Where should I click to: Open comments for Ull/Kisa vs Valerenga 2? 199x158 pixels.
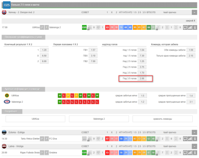(x=185, y=27)
